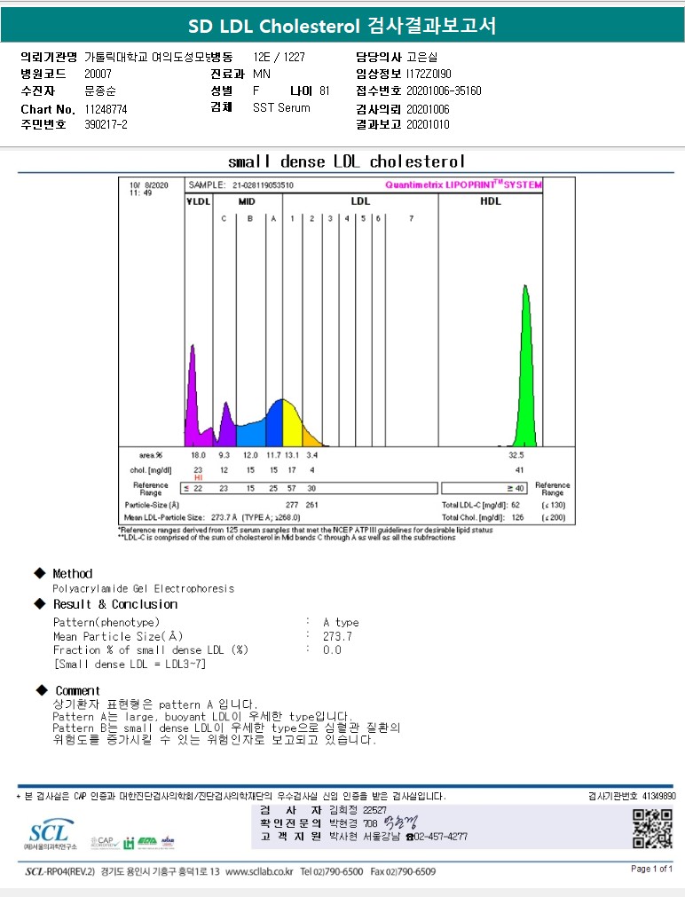Select the result report date 20201010
This screenshot has height=897, width=685.
click(428, 124)
